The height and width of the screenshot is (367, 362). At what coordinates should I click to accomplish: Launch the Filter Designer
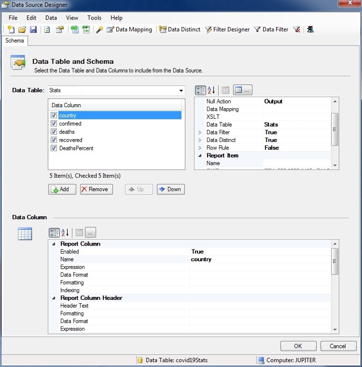pos(227,29)
